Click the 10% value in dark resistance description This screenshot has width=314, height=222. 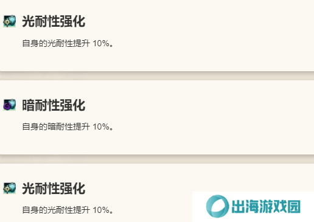click(x=101, y=127)
